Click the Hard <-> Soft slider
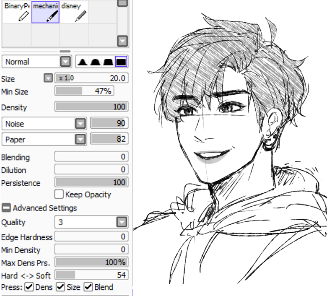Viewport: 327px width, 296px height. [91, 275]
